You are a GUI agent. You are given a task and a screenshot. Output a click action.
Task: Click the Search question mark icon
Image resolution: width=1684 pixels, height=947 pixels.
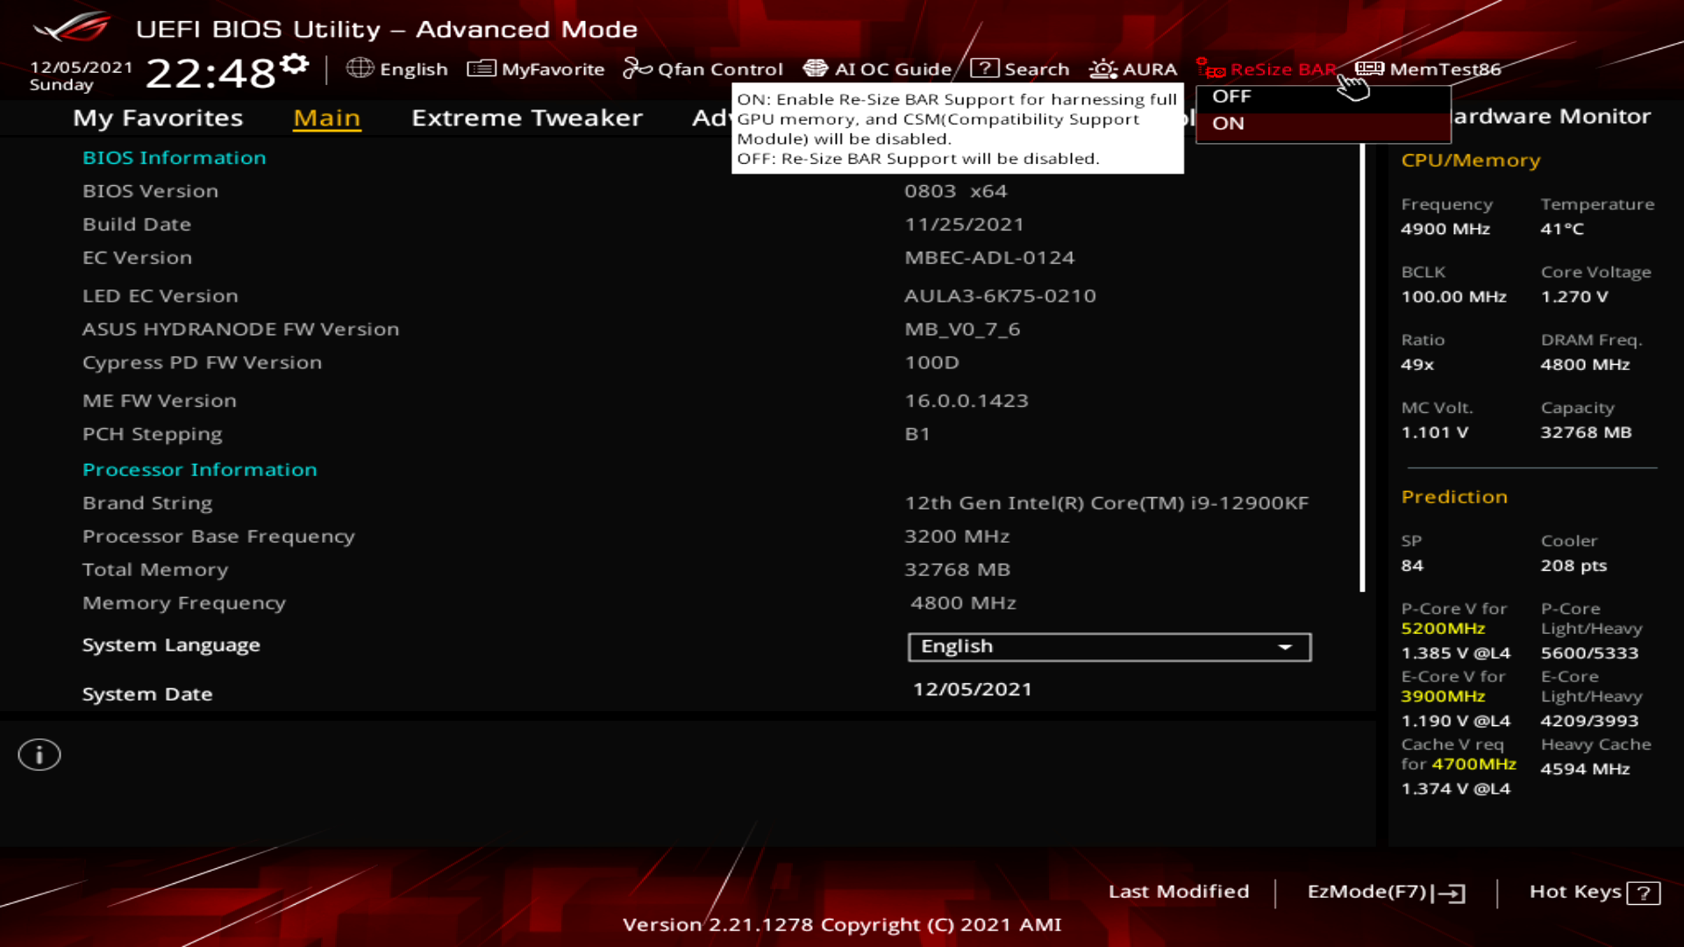pos(984,68)
